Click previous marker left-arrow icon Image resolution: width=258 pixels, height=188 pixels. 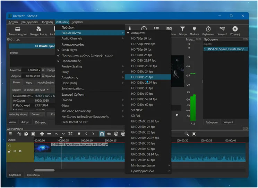click(86, 134)
